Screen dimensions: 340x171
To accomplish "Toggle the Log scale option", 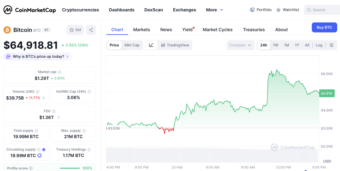I will pyautogui.click(x=319, y=45).
